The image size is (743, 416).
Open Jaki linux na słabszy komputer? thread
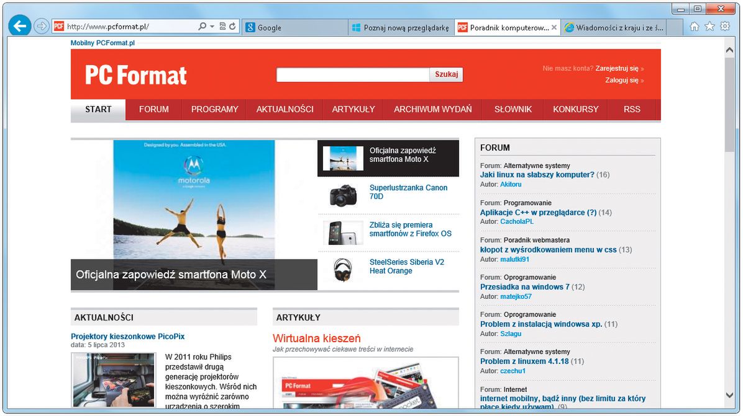click(x=537, y=175)
